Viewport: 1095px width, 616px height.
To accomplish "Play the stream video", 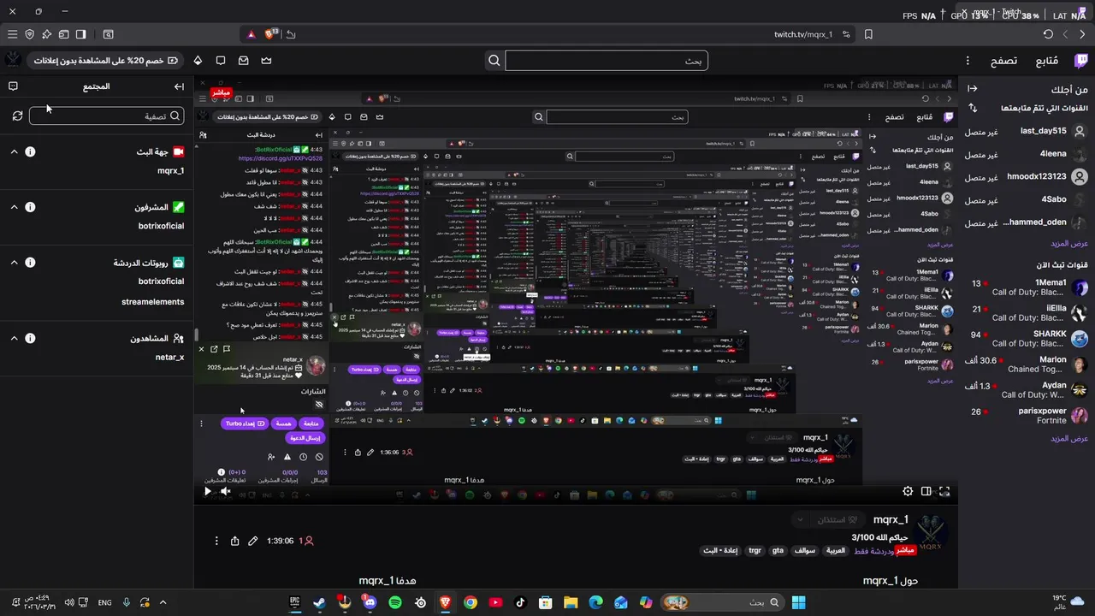I will (x=208, y=491).
